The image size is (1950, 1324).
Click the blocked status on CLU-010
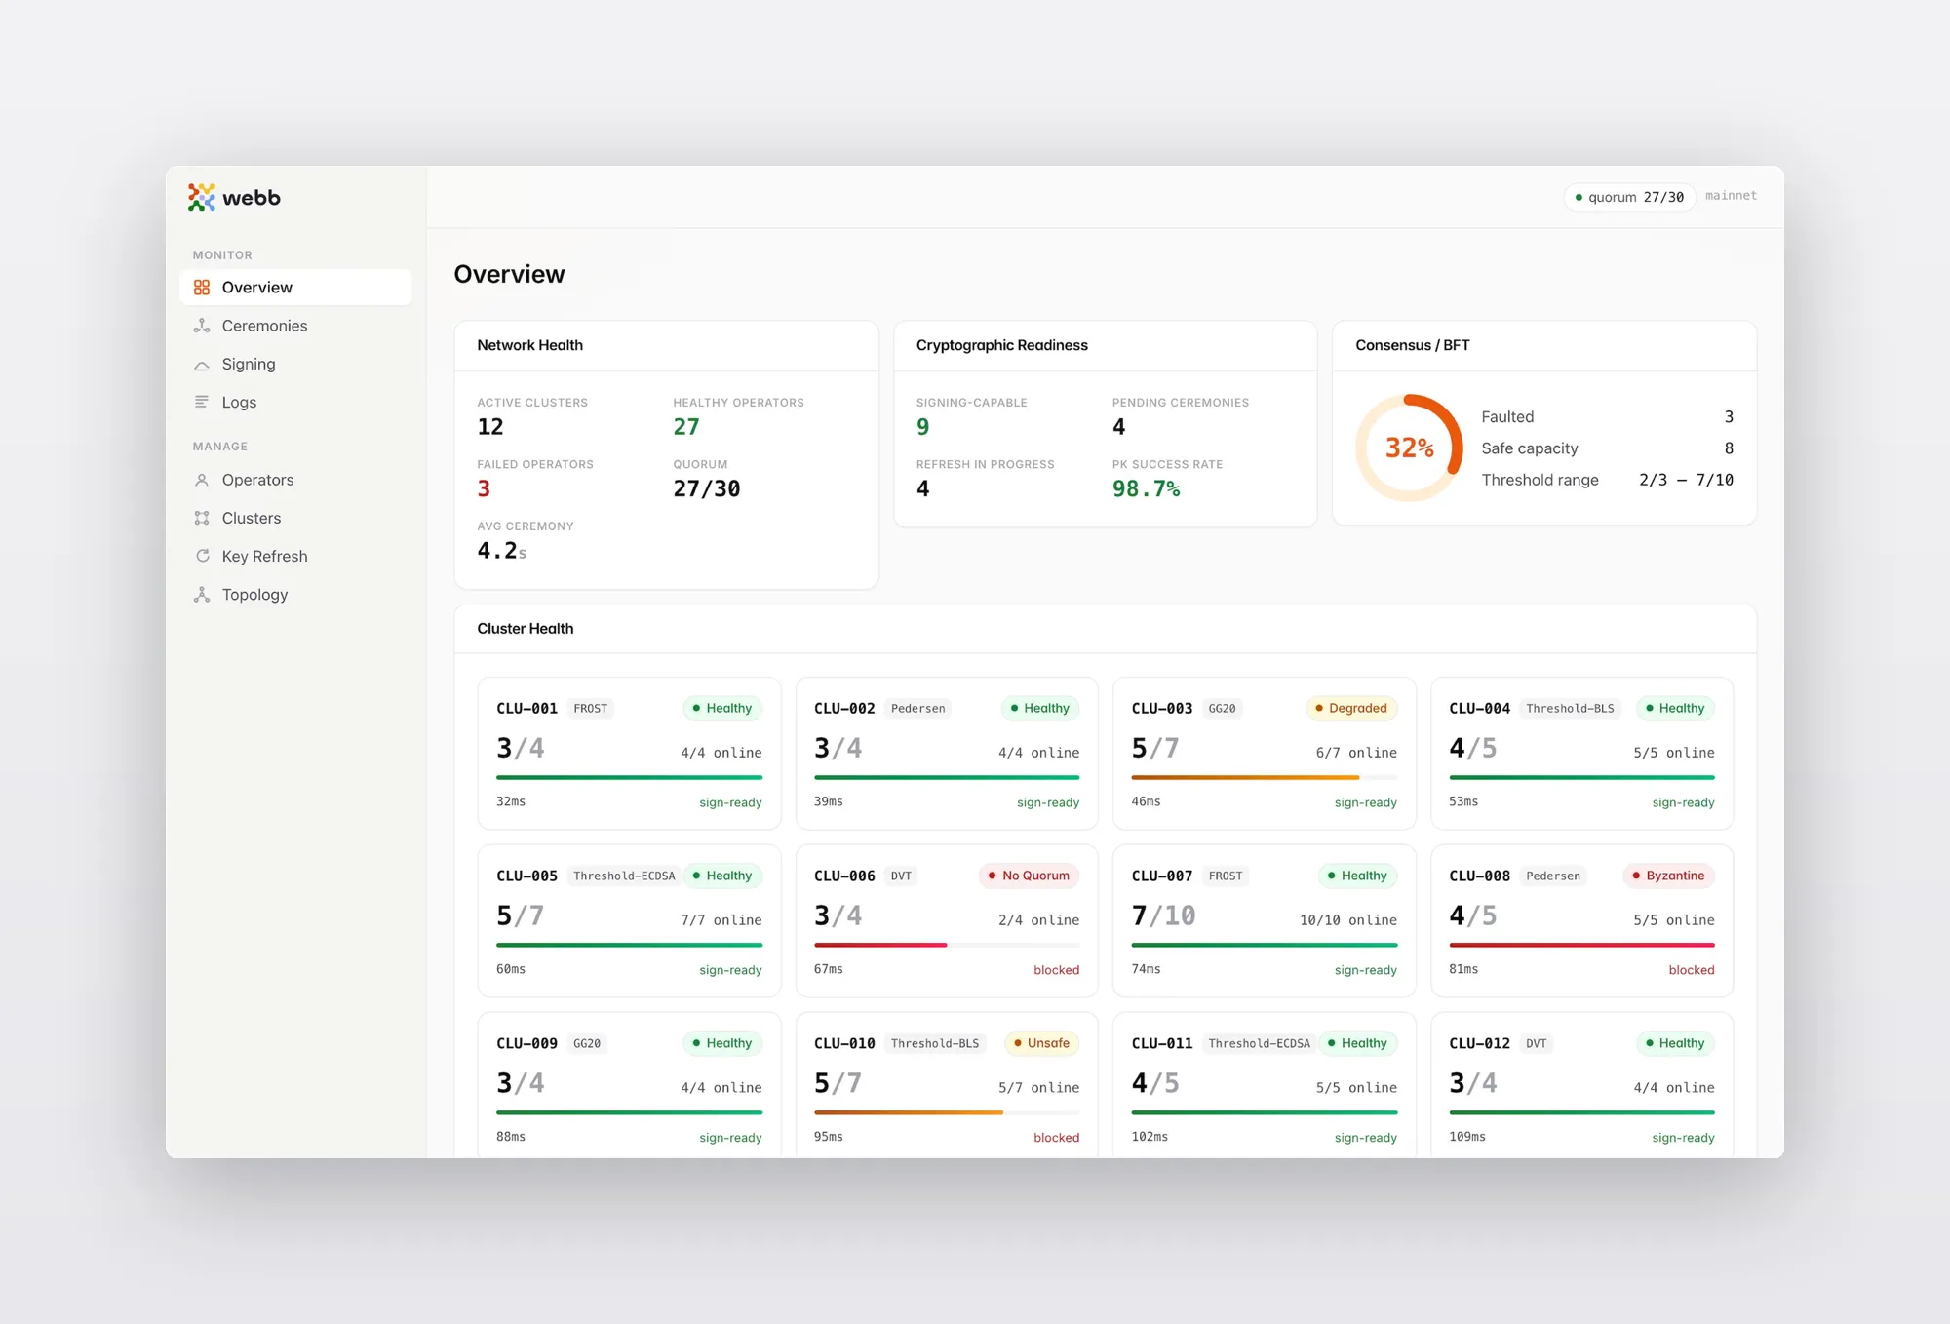1056,1138
